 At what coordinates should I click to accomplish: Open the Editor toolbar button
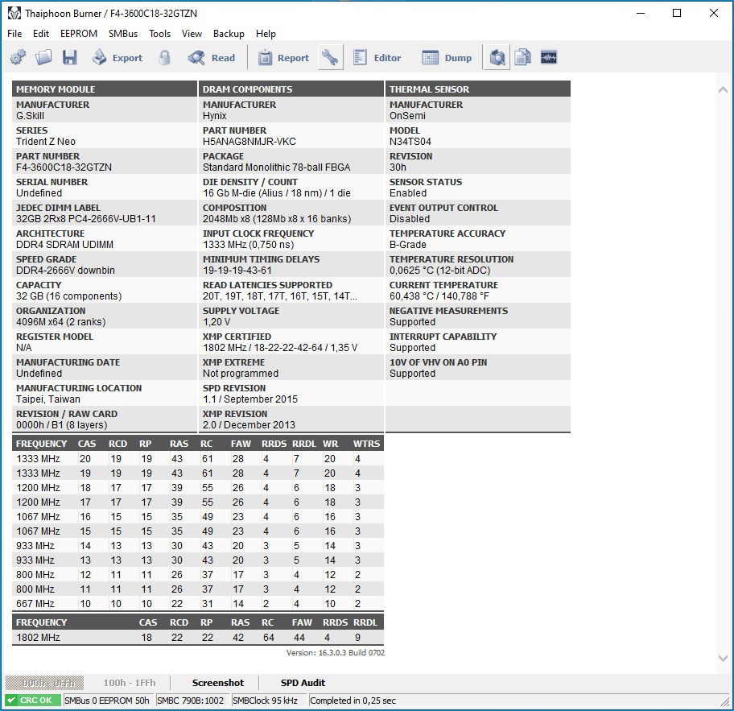coord(377,58)
